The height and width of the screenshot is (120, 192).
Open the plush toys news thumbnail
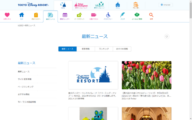pyautogui.click(x=93, y=114)
